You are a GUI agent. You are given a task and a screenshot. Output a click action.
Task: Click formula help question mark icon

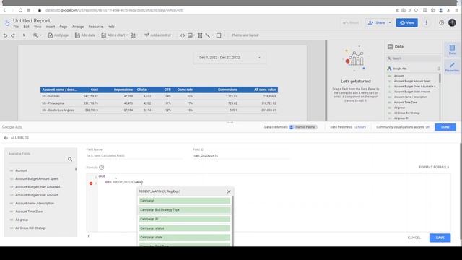tap(101, 168)
